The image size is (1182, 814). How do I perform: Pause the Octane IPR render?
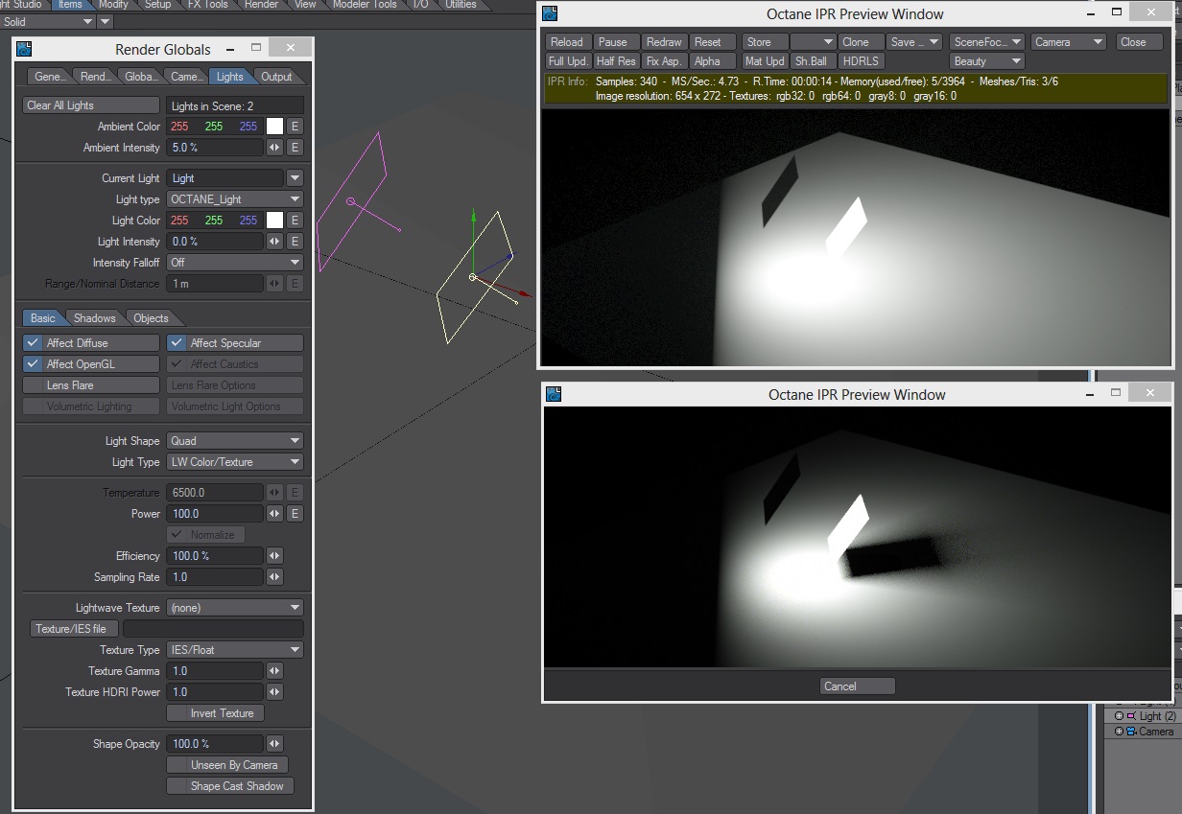click(614, 42)
